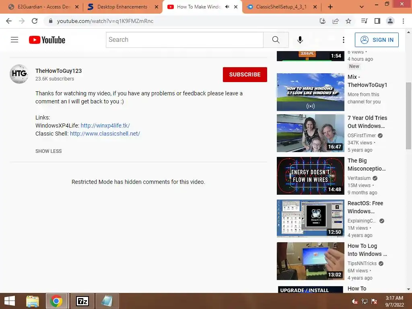Open TheHowToGuy123 channel name link
Image resolution: width=412 pixels, height=309 pixels.
pyautogui.click(x=59, y=71)
